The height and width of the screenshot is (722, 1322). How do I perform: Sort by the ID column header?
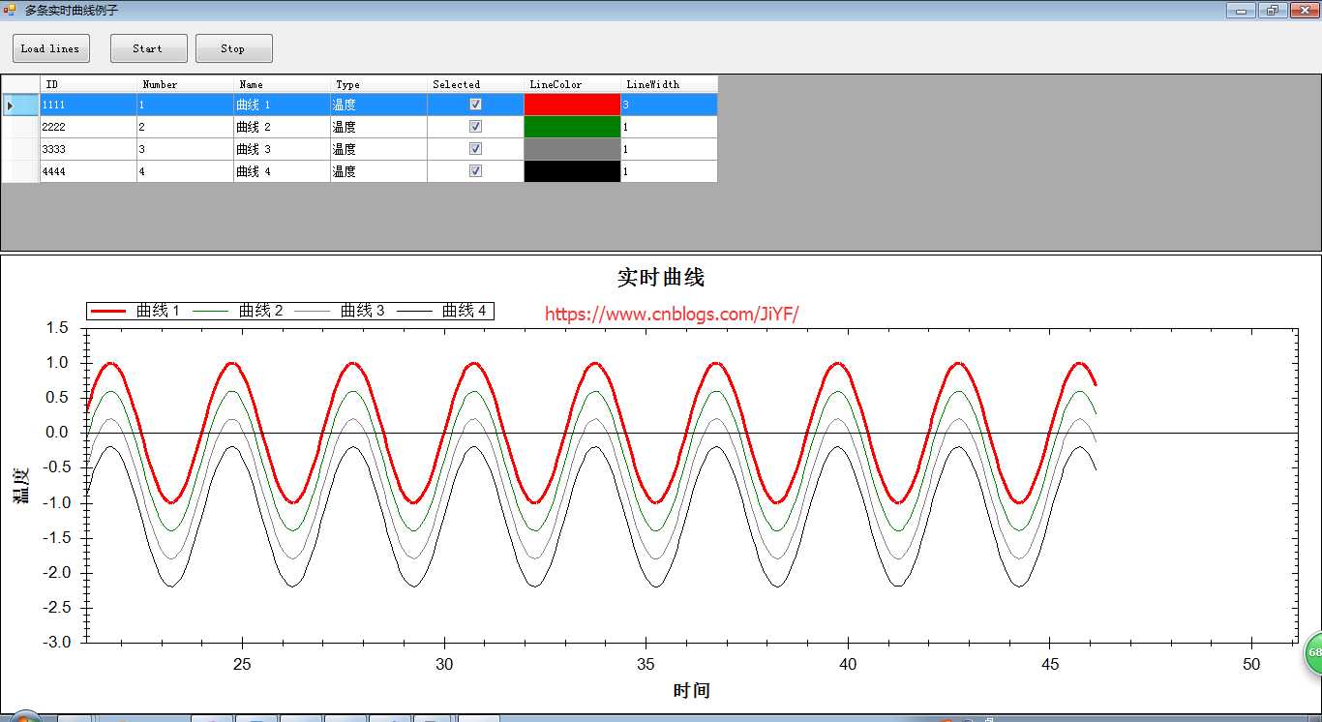pos(88,84)
